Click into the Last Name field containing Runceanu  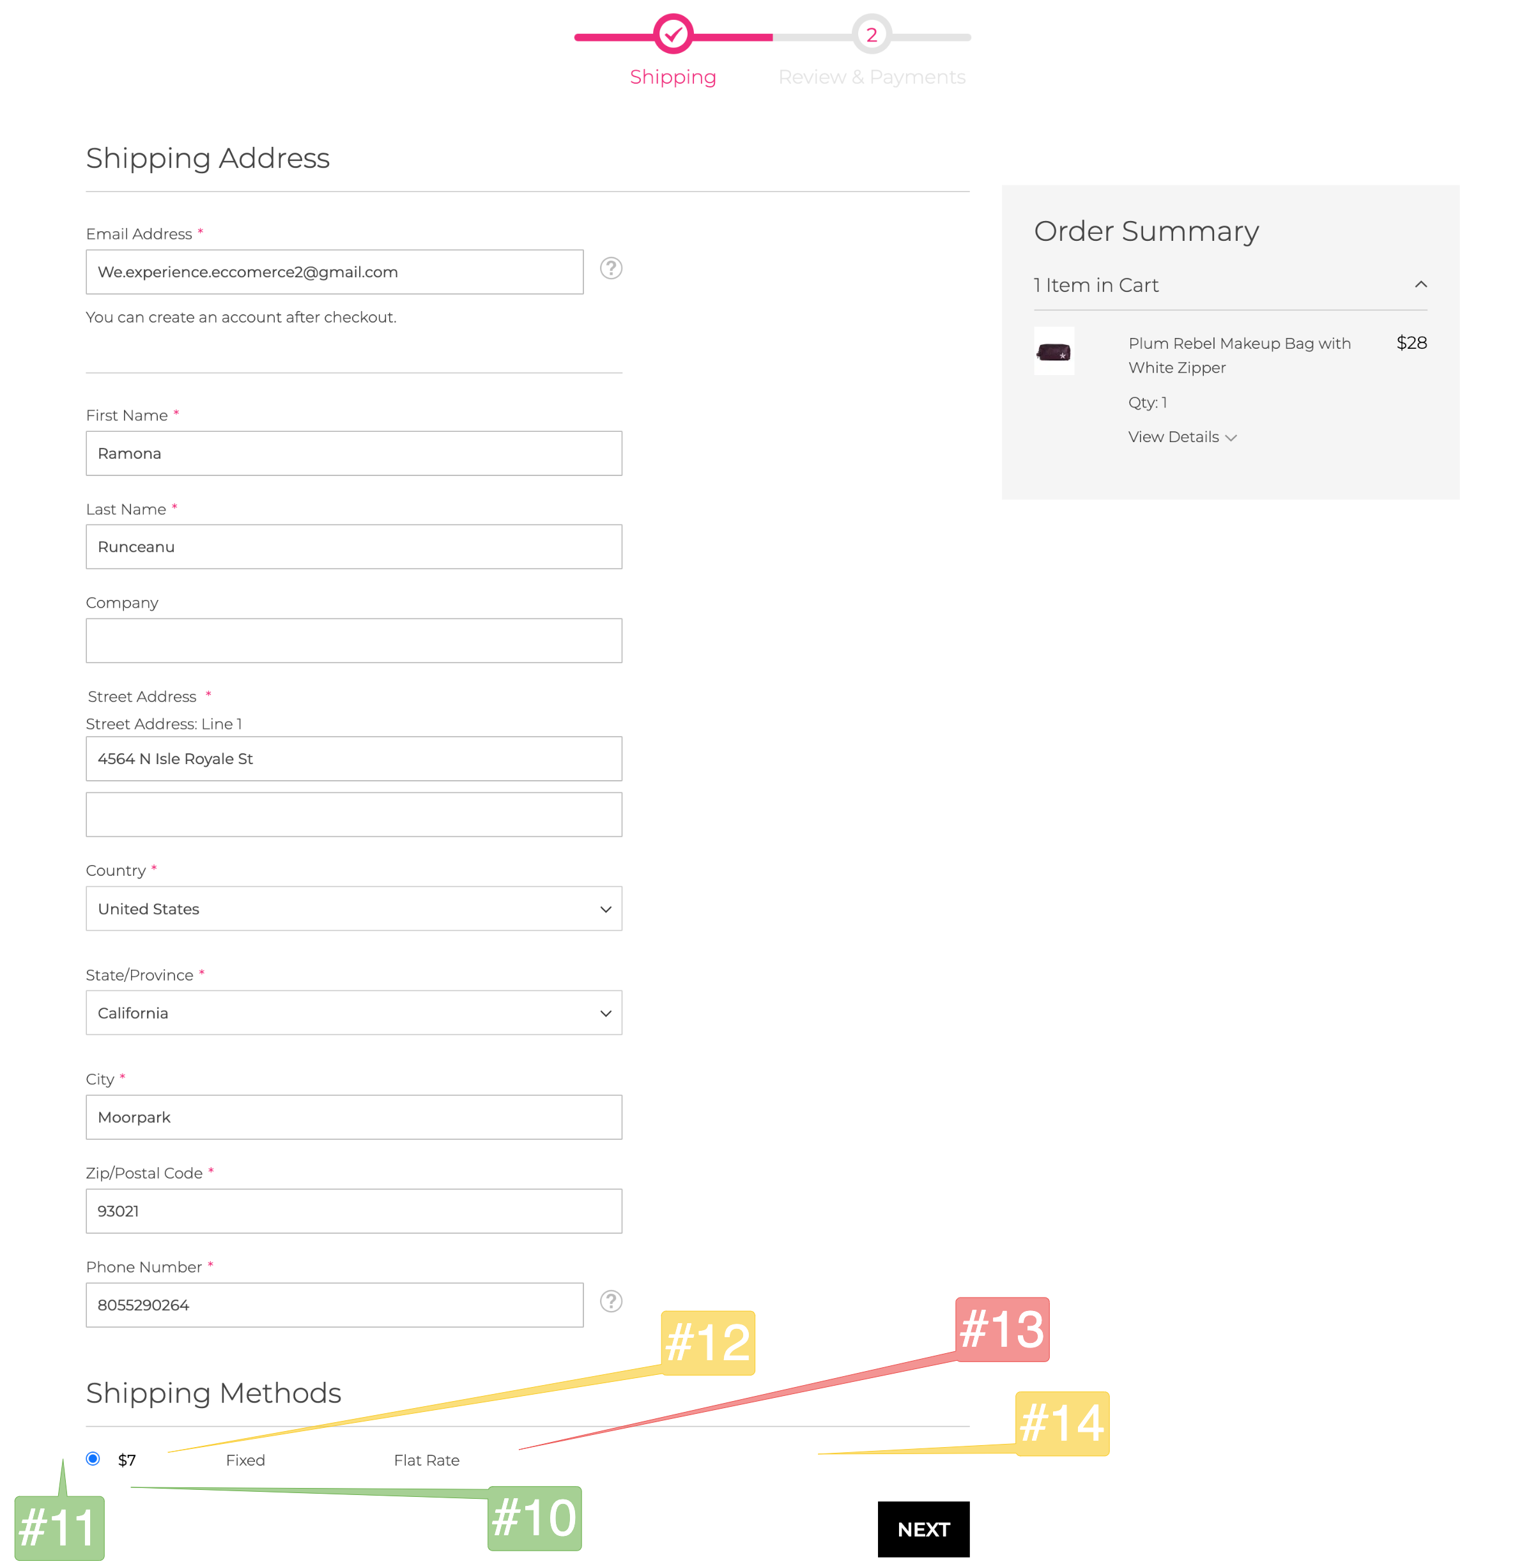354,547
